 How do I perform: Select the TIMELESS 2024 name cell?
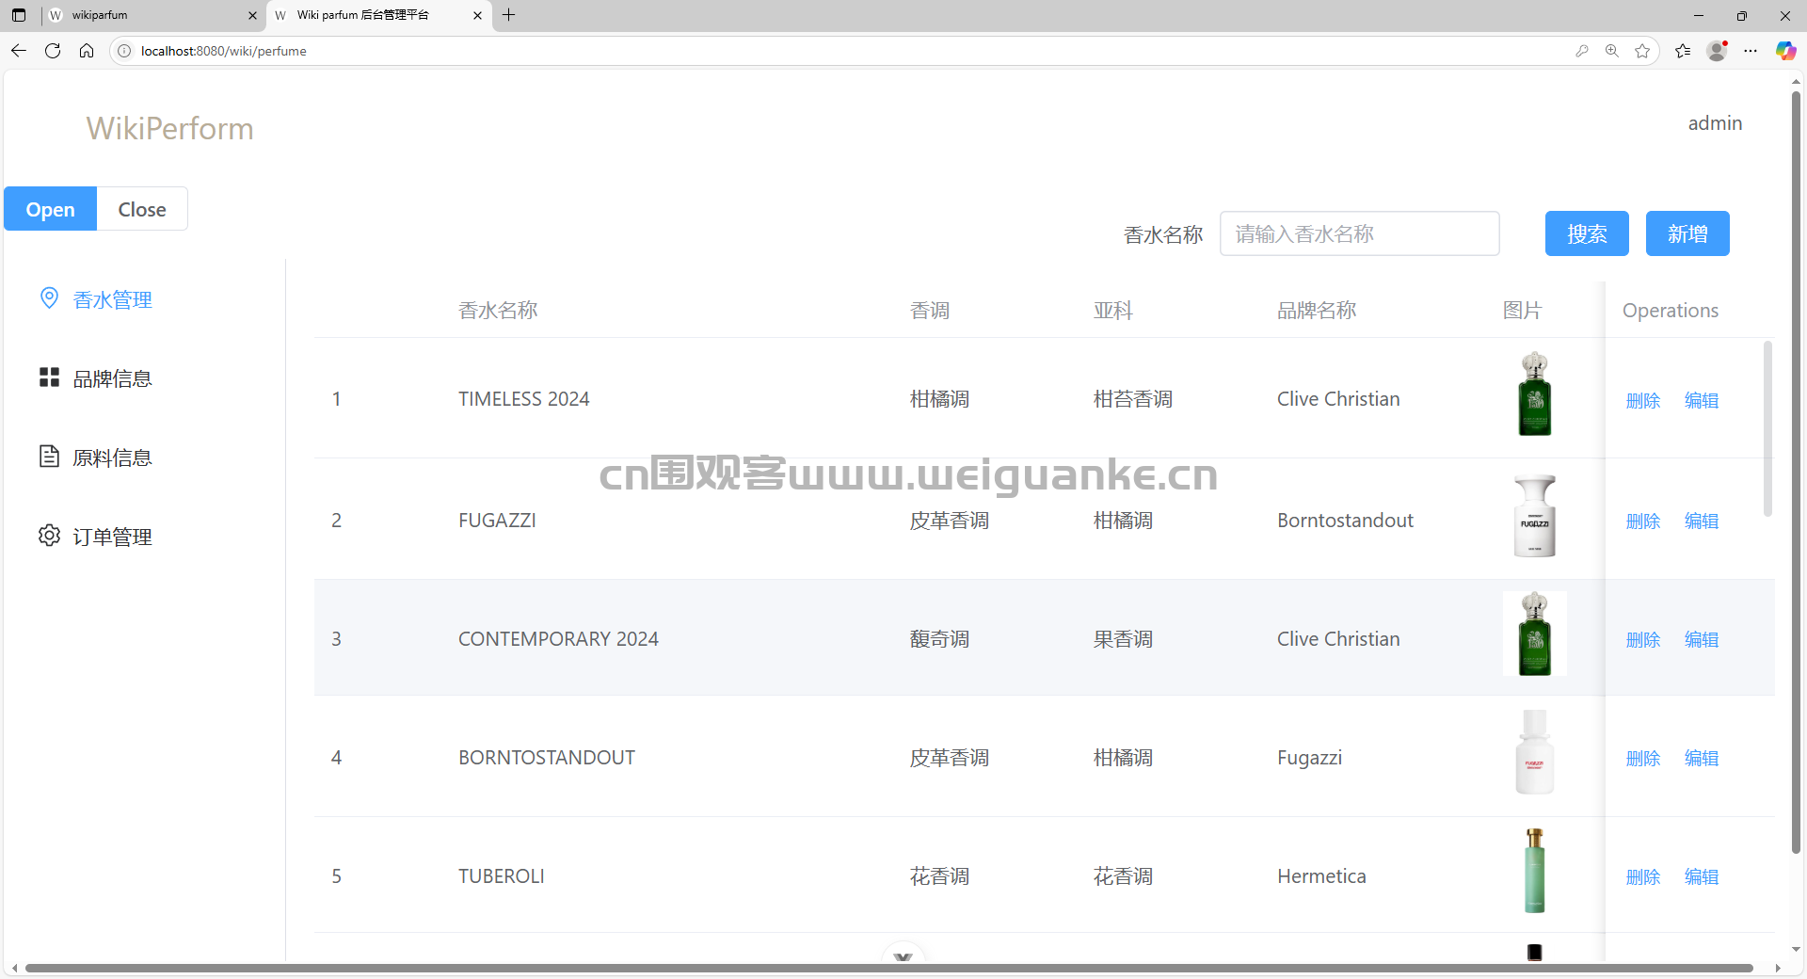click(524, 399)
